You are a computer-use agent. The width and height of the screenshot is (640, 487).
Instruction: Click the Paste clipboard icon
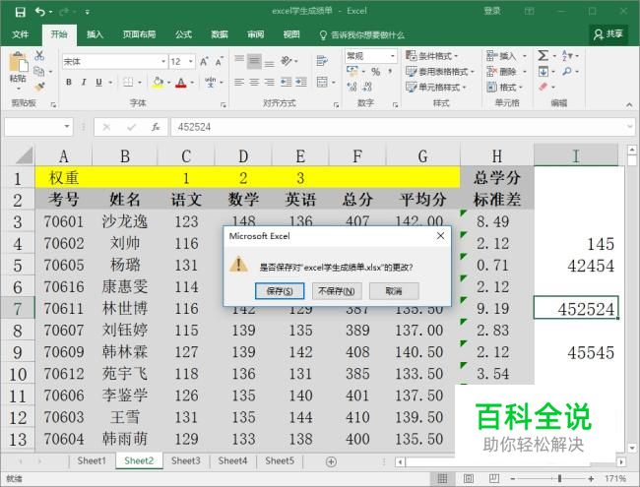(18, 63)
